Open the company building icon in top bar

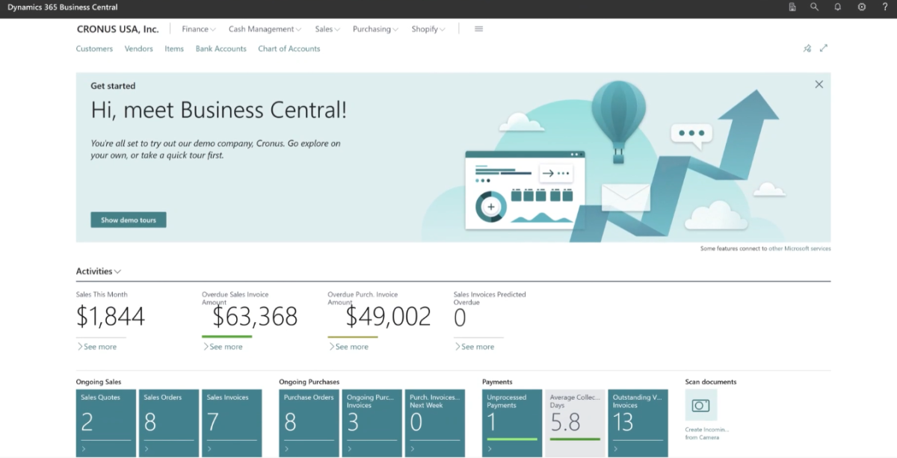[792, 7]
